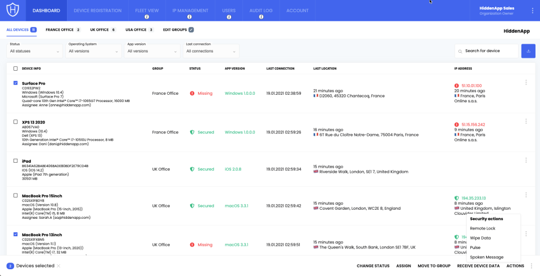Viewport: 540px width, 276px height.
Task: Click Secured shield icon for MacBook Pro 15inch
Action: (x=192, y=206)
